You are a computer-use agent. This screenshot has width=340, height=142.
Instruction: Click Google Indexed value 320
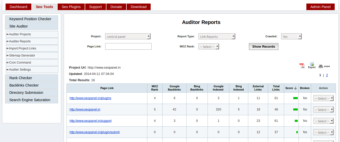point(218,109)
